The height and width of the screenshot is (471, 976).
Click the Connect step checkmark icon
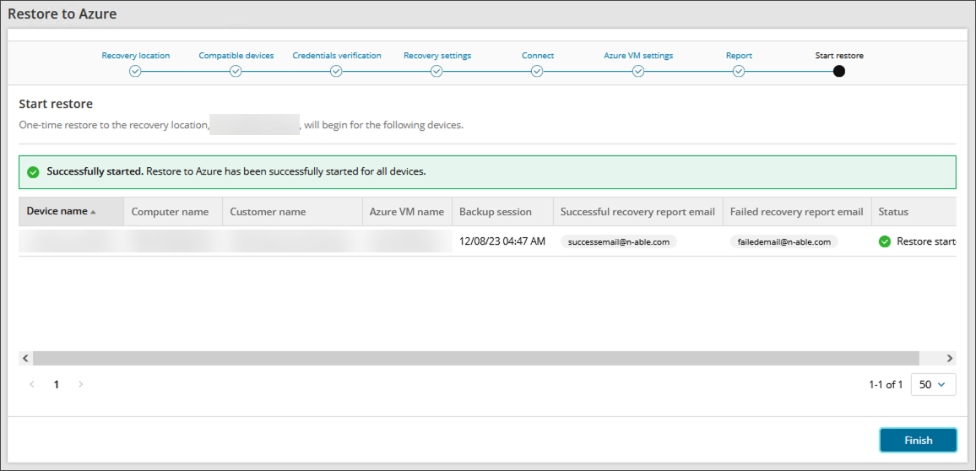[537, 72]
